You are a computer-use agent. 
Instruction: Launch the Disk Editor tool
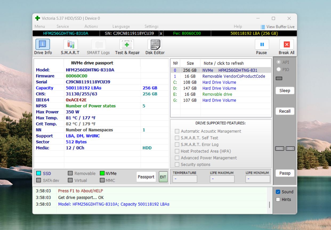coord(155,44)
